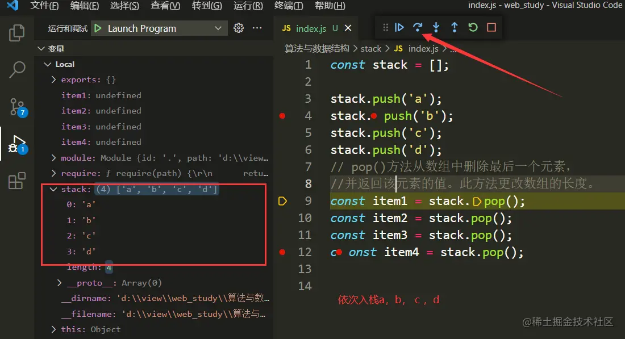Click inline breakpoint marker before push('b')
Screen dimensions: 625x339
point(374,116)
